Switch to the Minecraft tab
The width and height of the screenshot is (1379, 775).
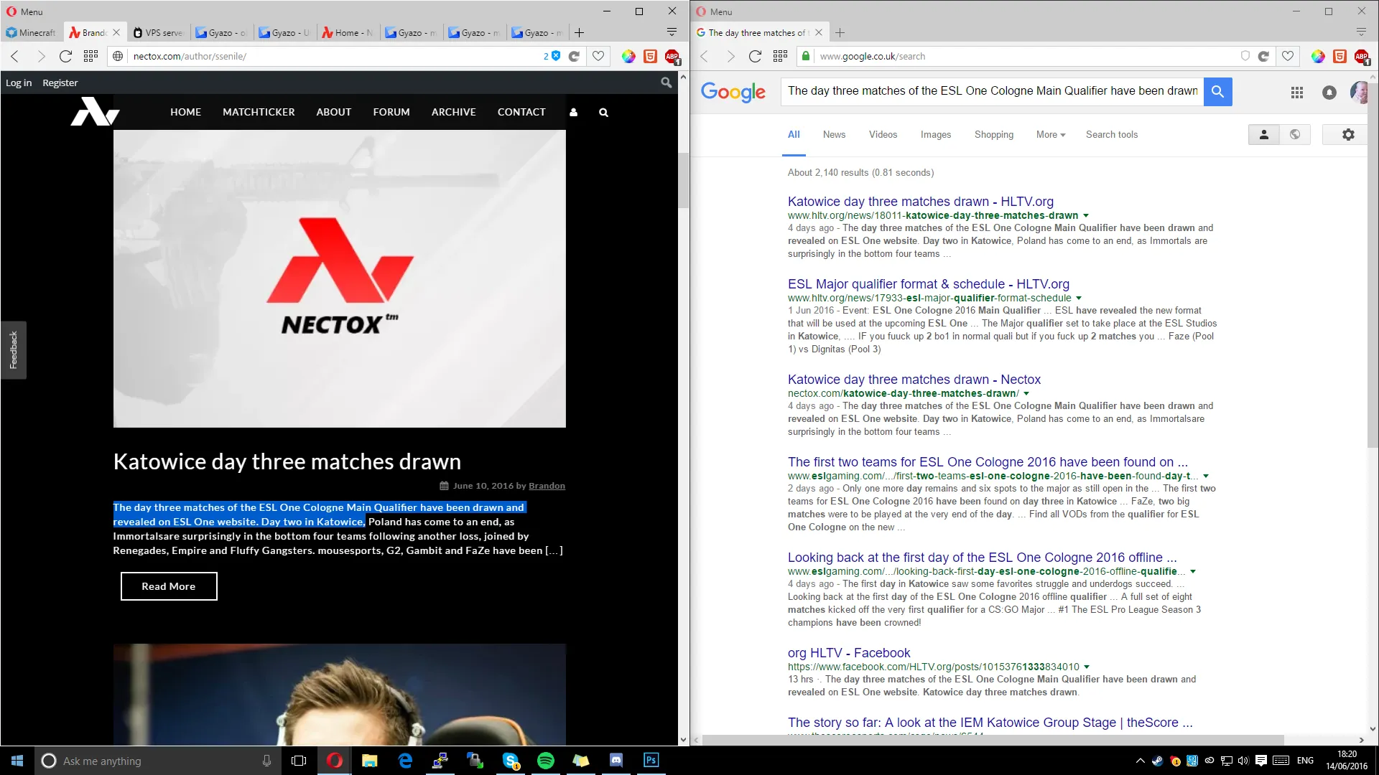pyautogui.click(x=31, y=32)
